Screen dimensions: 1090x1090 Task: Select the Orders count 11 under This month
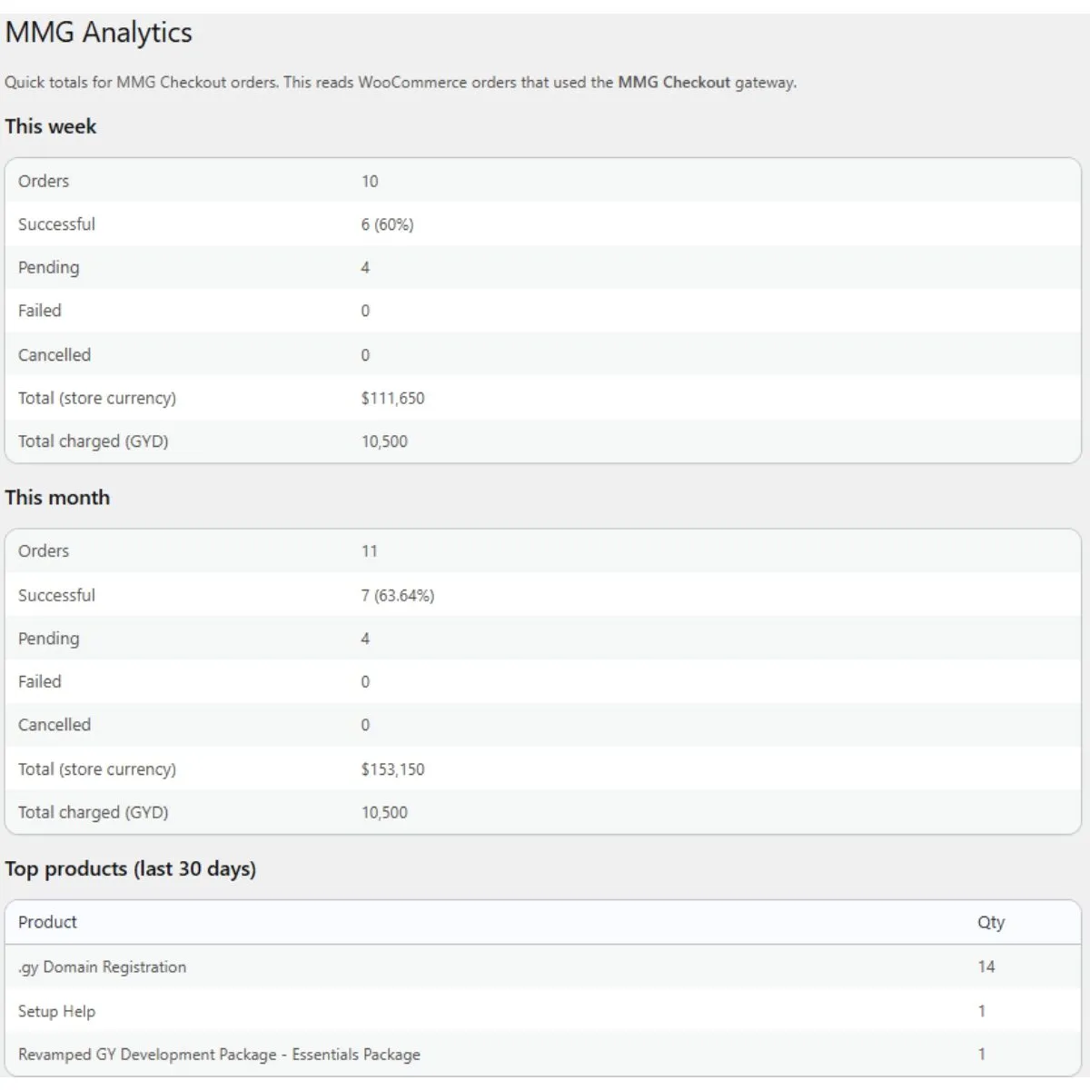369,551
